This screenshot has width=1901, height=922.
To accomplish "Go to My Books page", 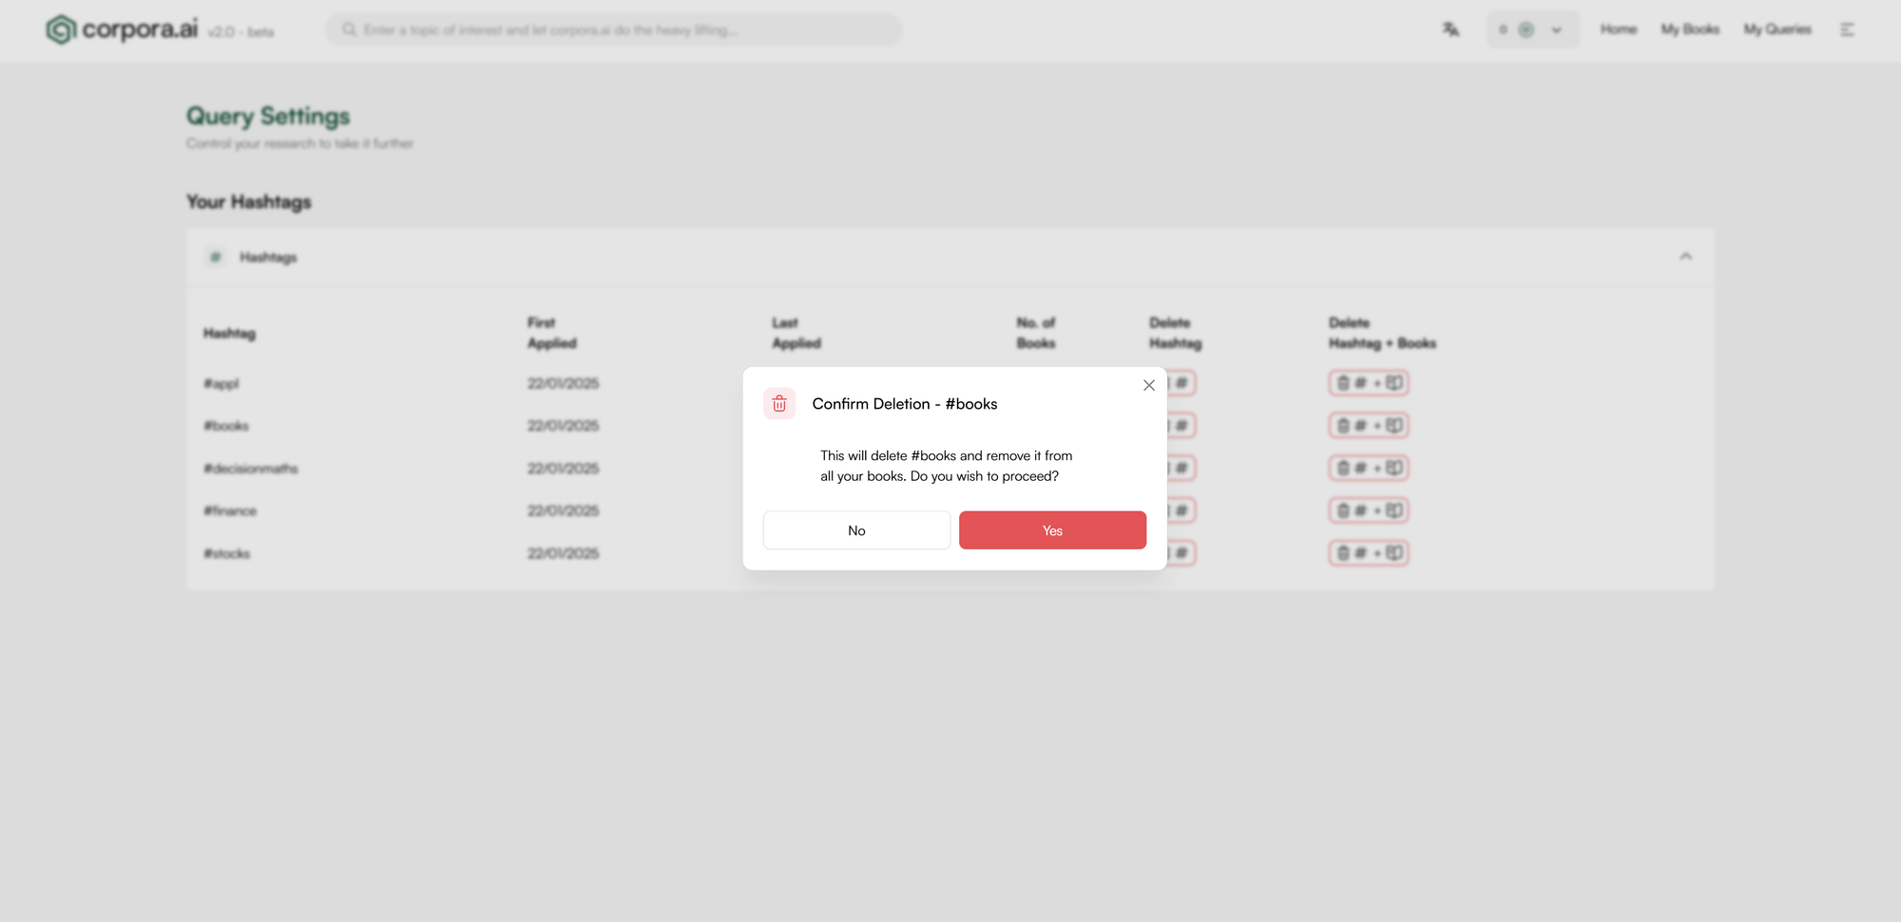I will [1690, 29].
